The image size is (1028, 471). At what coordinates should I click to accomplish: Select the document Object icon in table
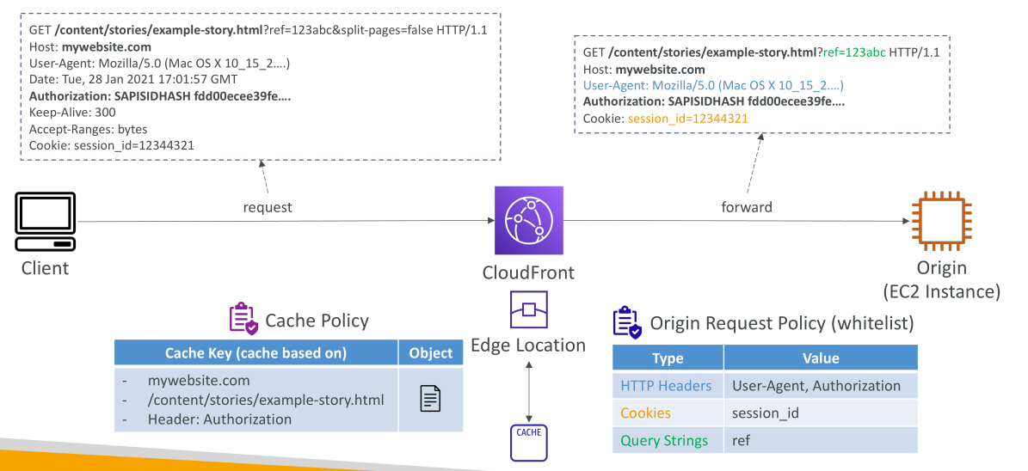(x=430, y=399)
